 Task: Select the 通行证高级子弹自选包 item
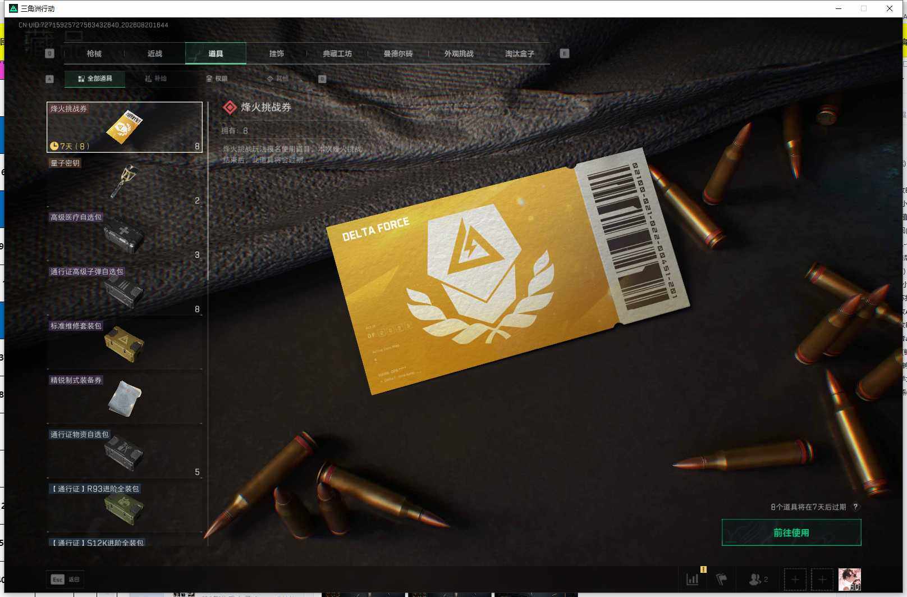click(125, 291)
